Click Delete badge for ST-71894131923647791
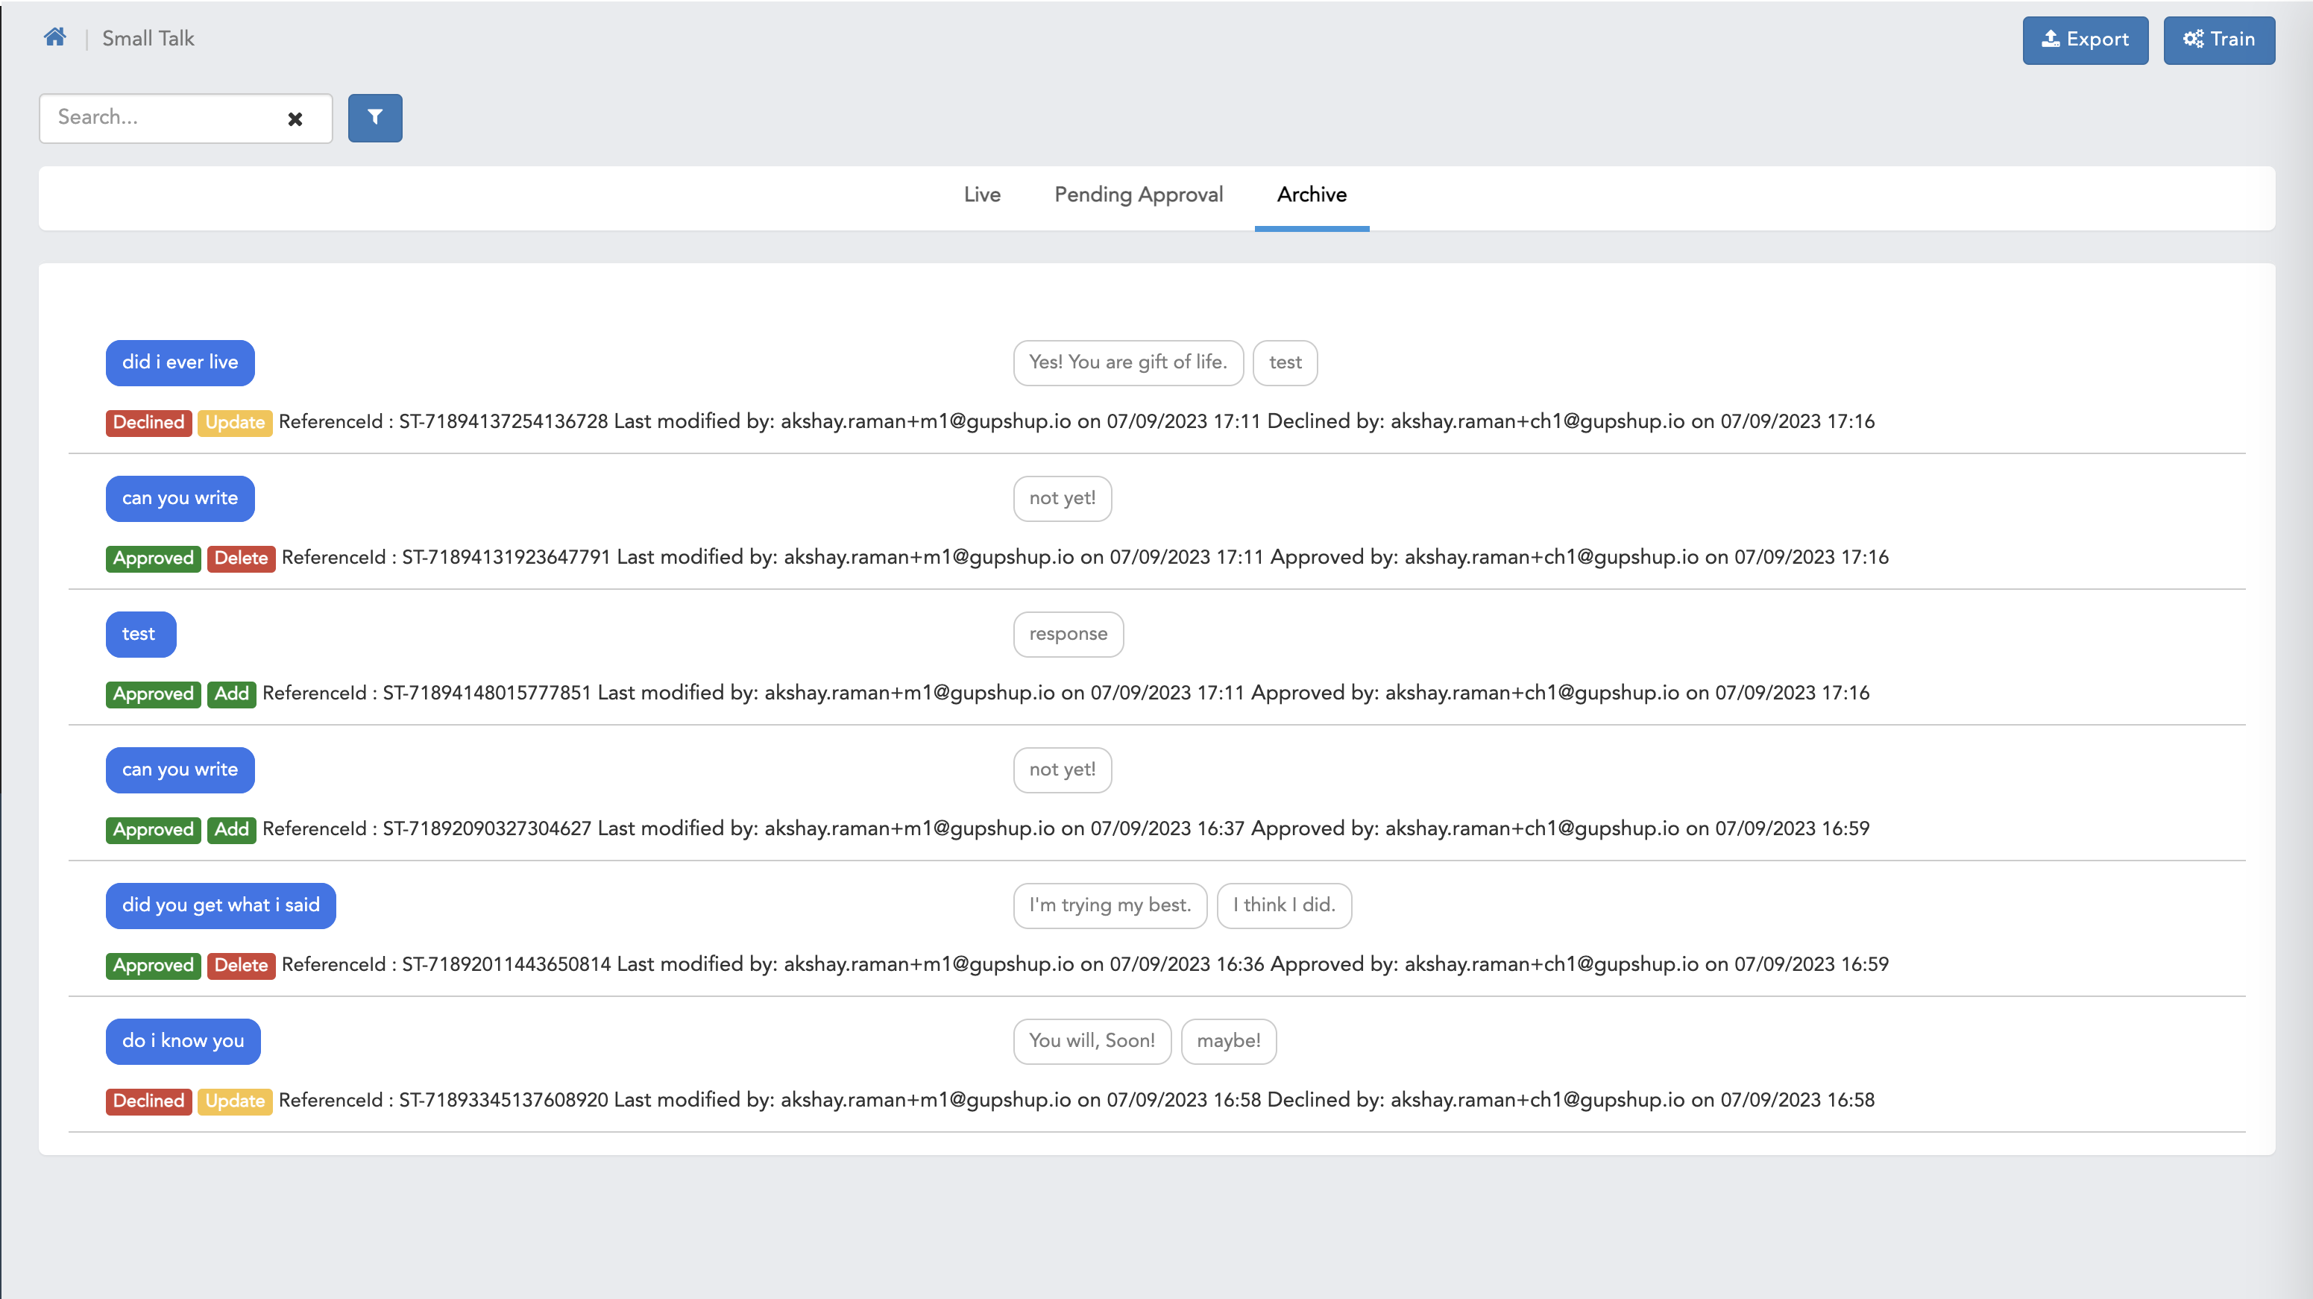Image resolution: width=2313 pixels, height=1299 pixels. [x=241, y=559]
